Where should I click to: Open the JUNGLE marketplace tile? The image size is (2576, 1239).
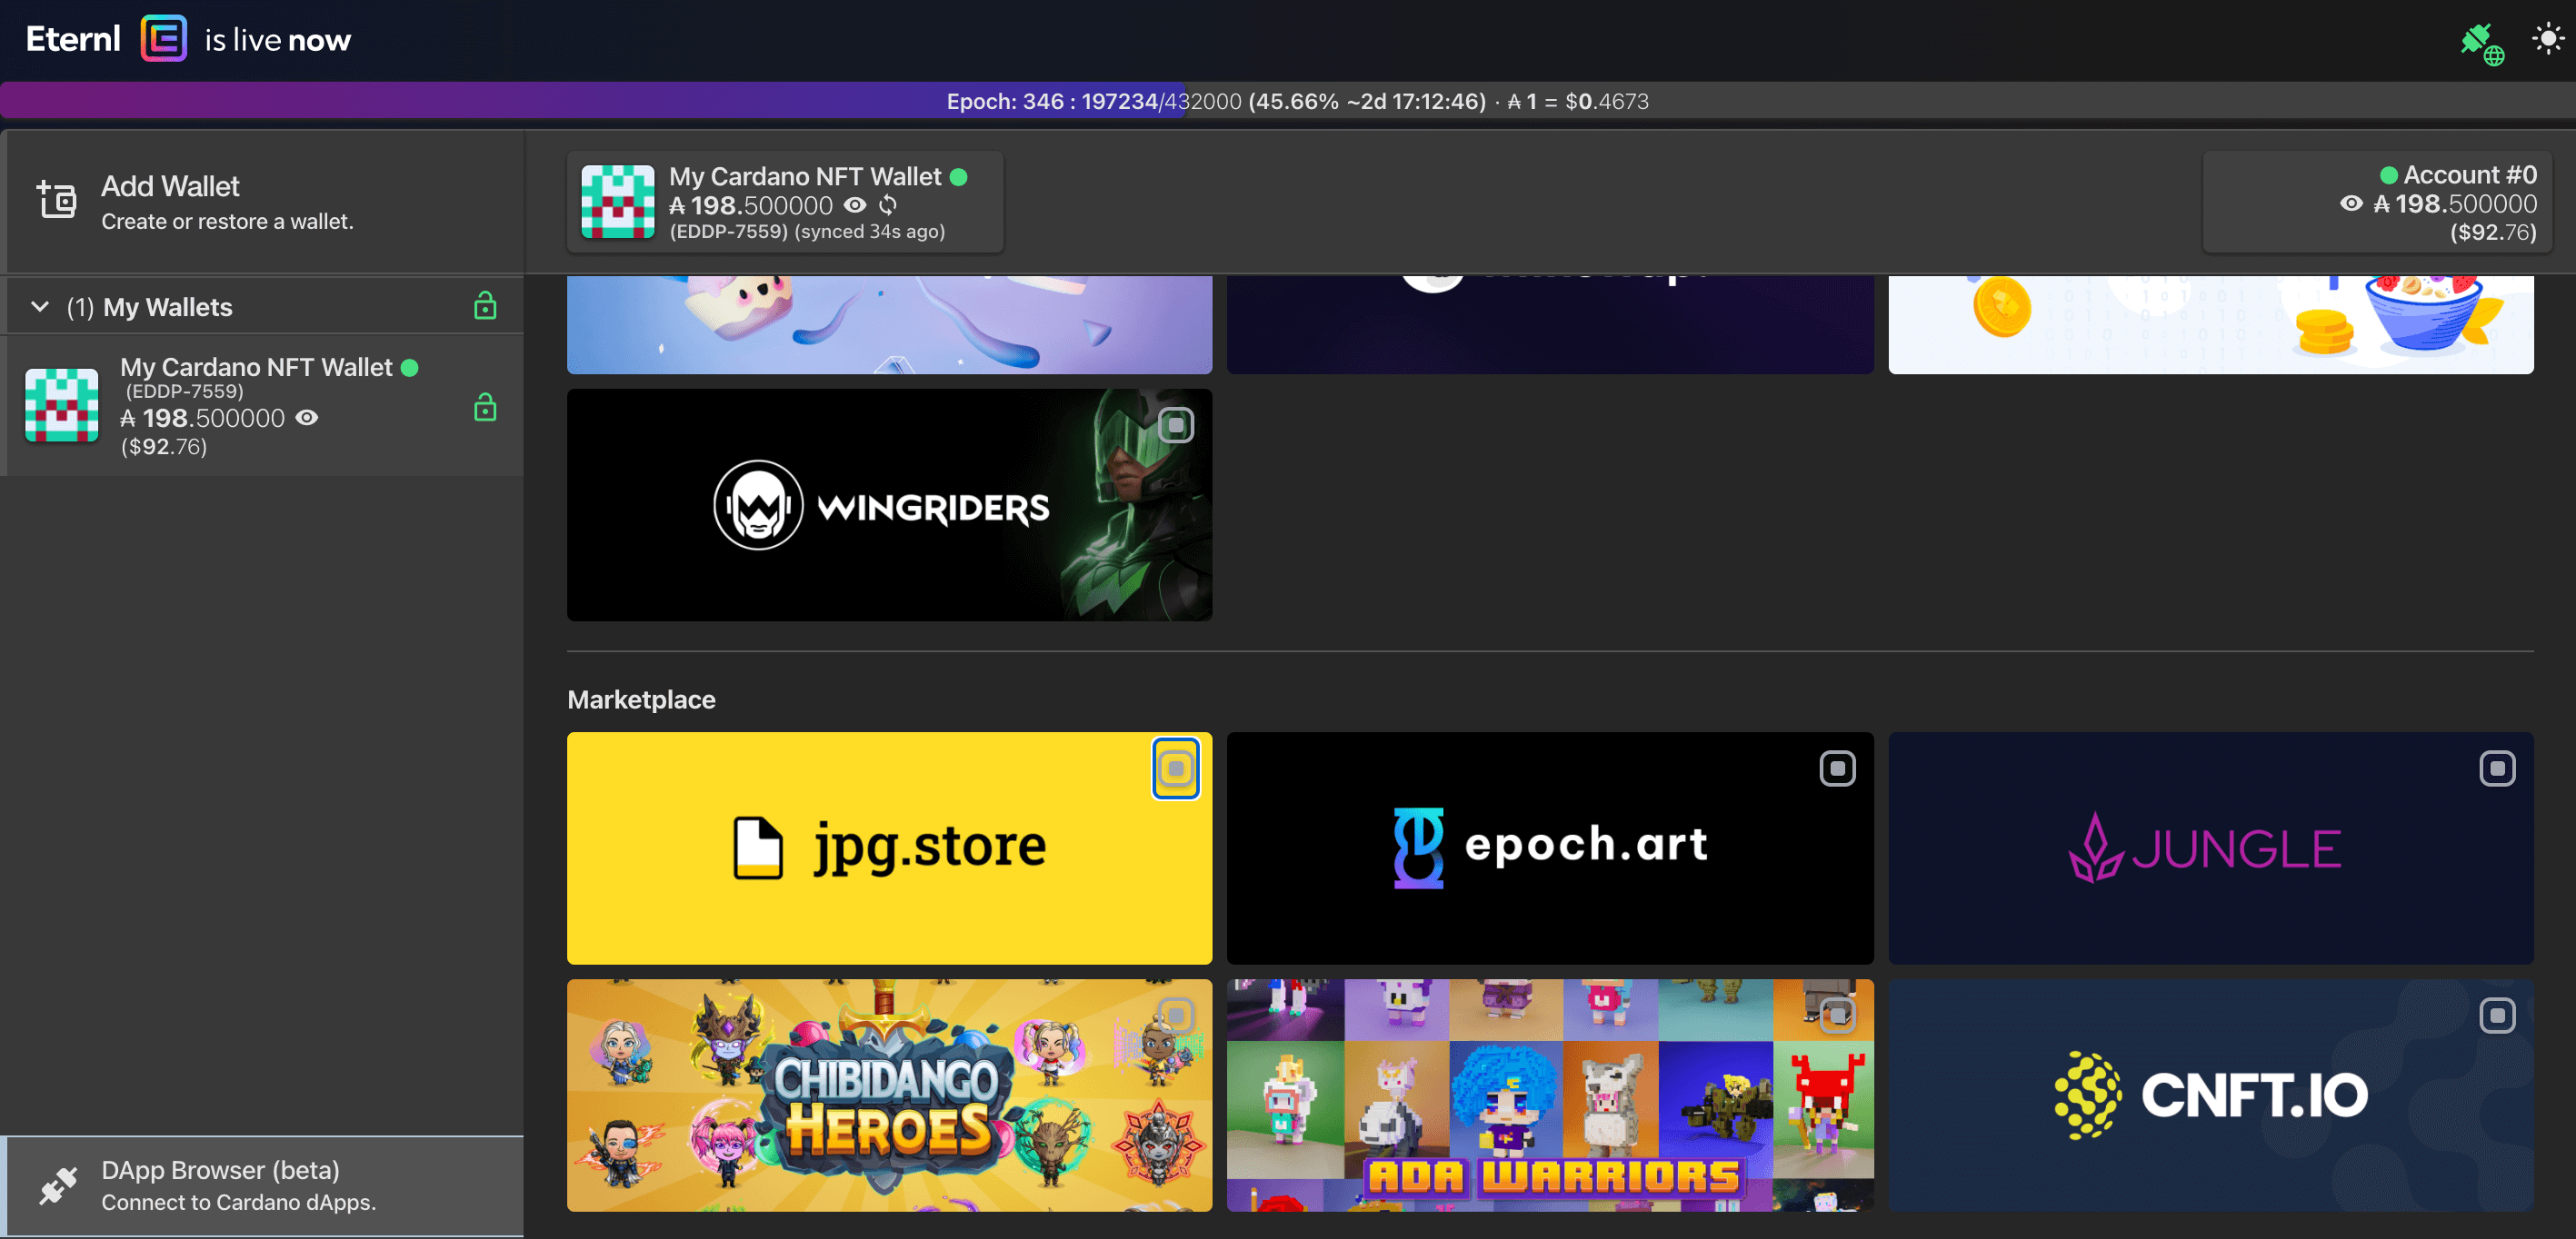(x=2210, y=848)
